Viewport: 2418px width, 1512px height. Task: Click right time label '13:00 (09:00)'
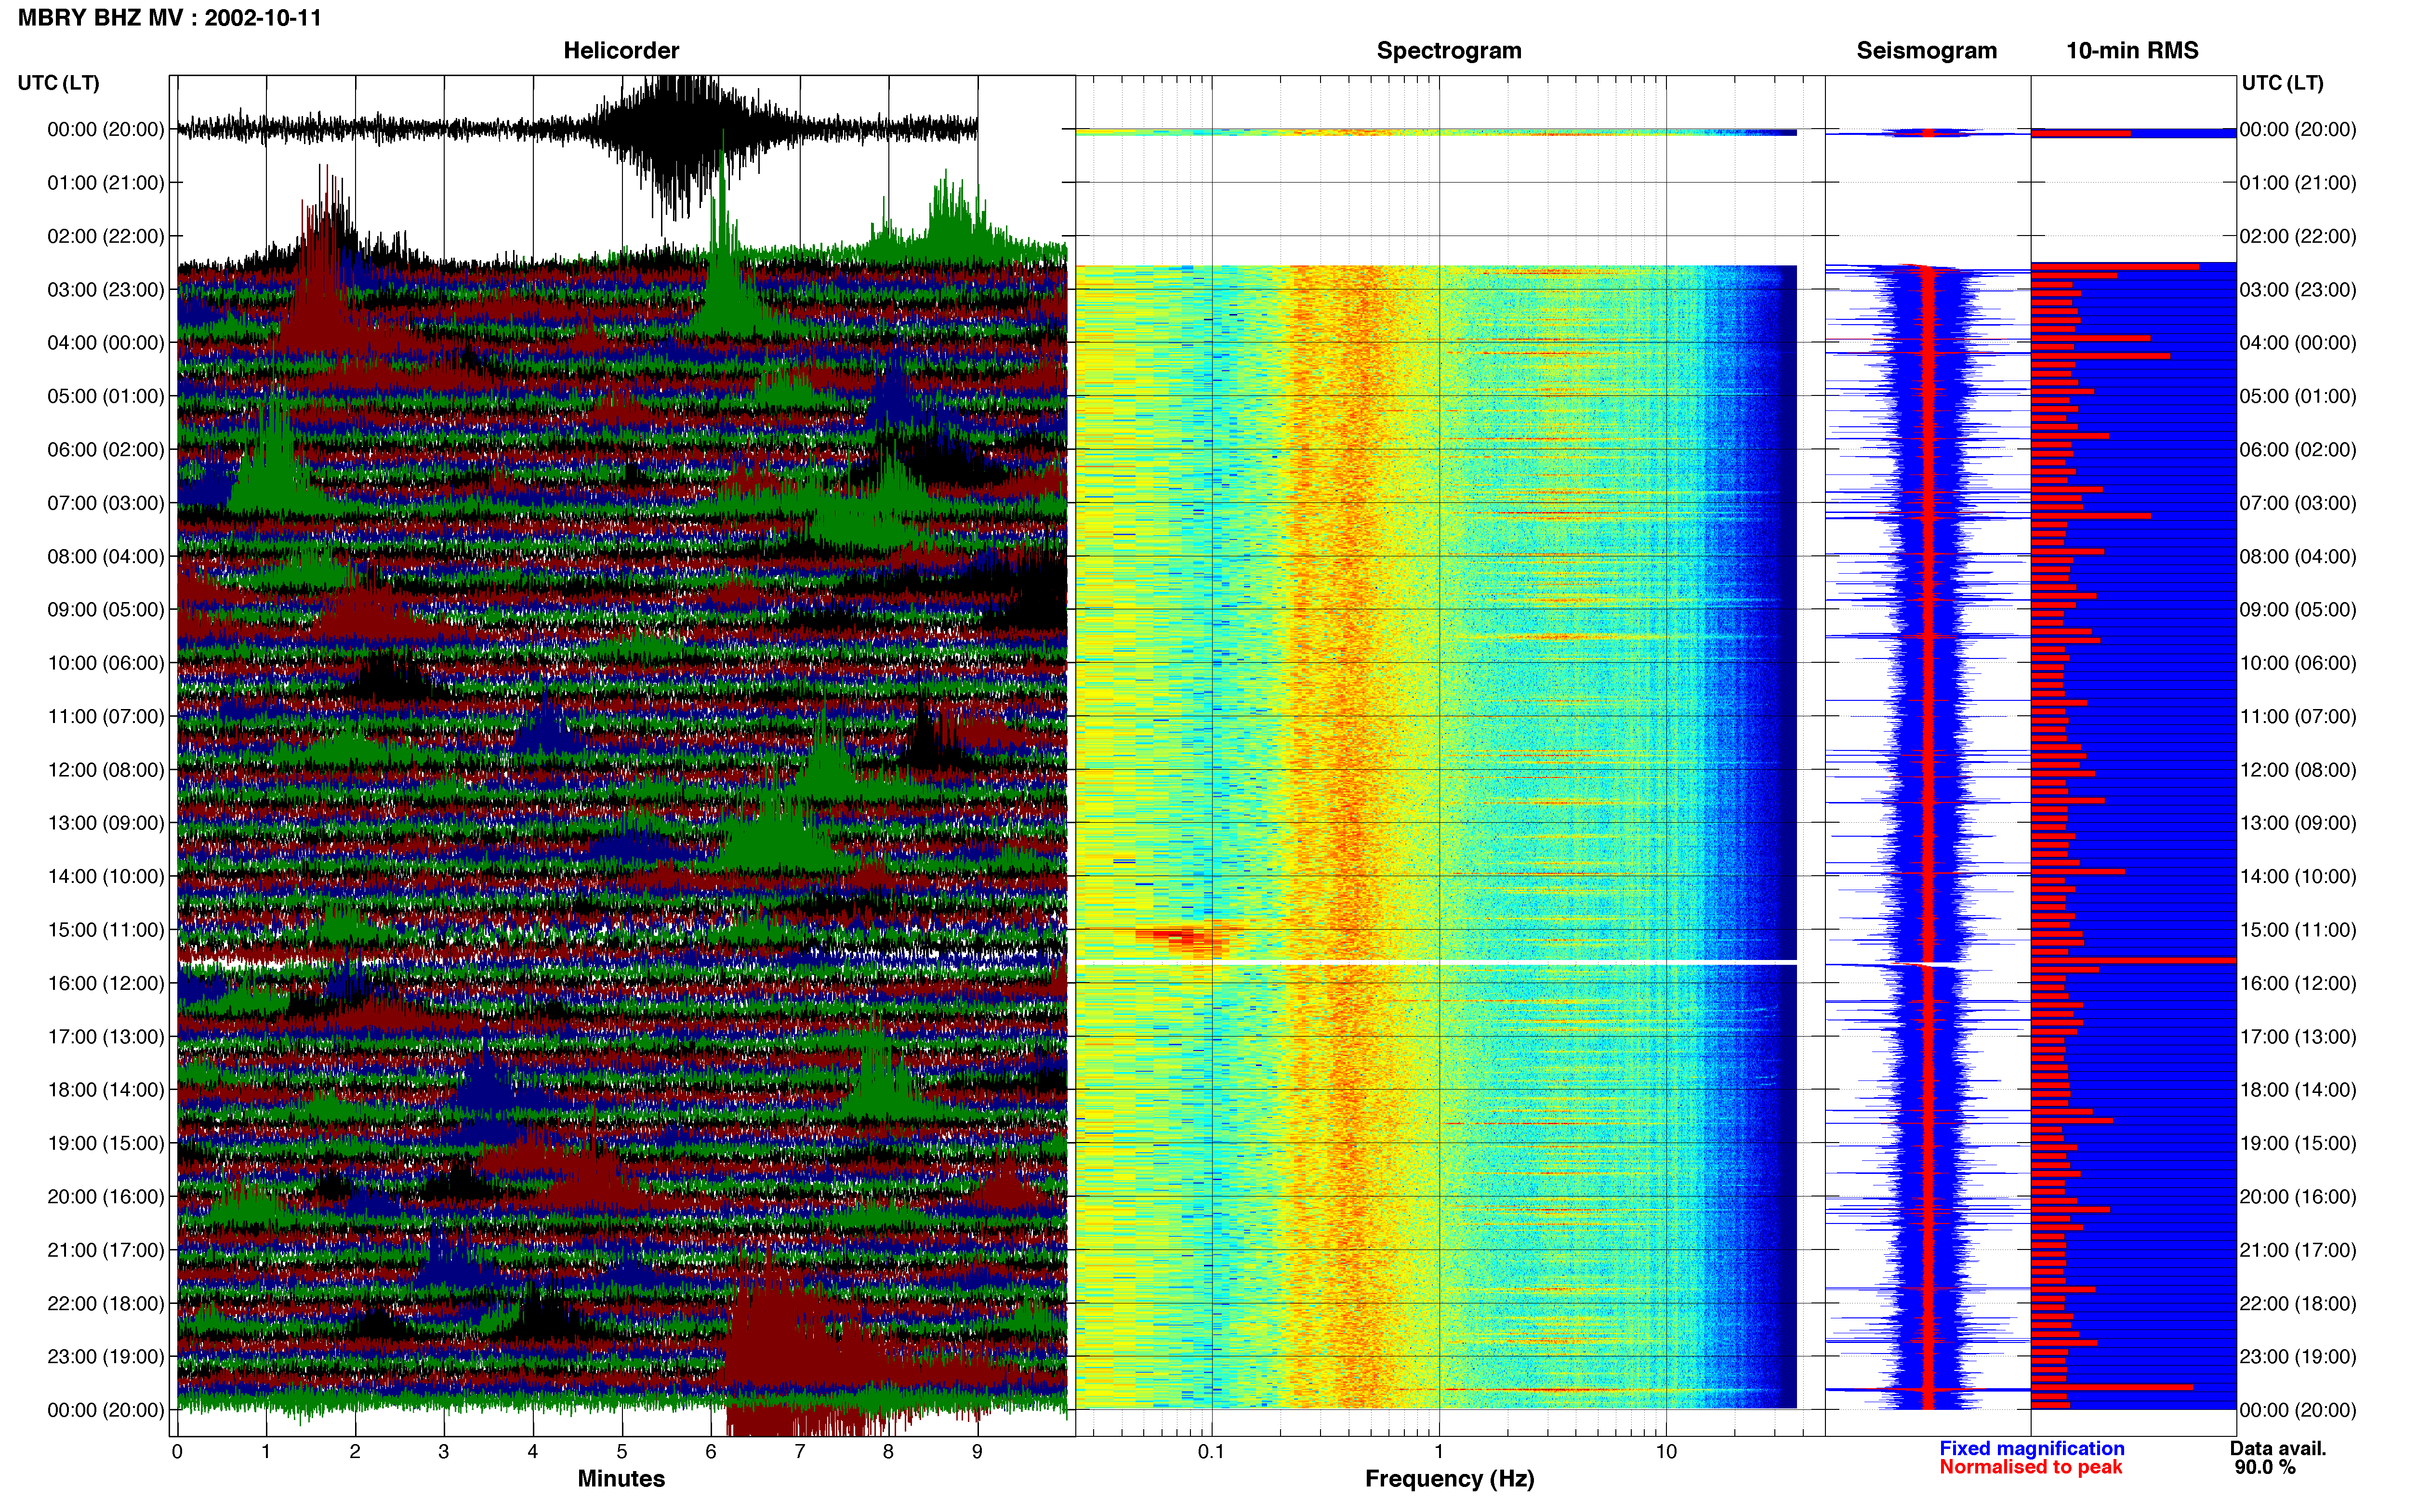[x=2298, y=823]
